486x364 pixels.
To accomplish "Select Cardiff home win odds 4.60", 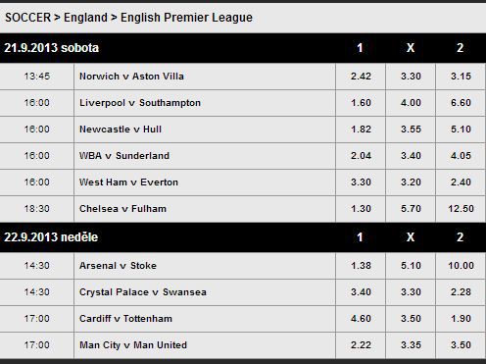I will click(361, 319).
